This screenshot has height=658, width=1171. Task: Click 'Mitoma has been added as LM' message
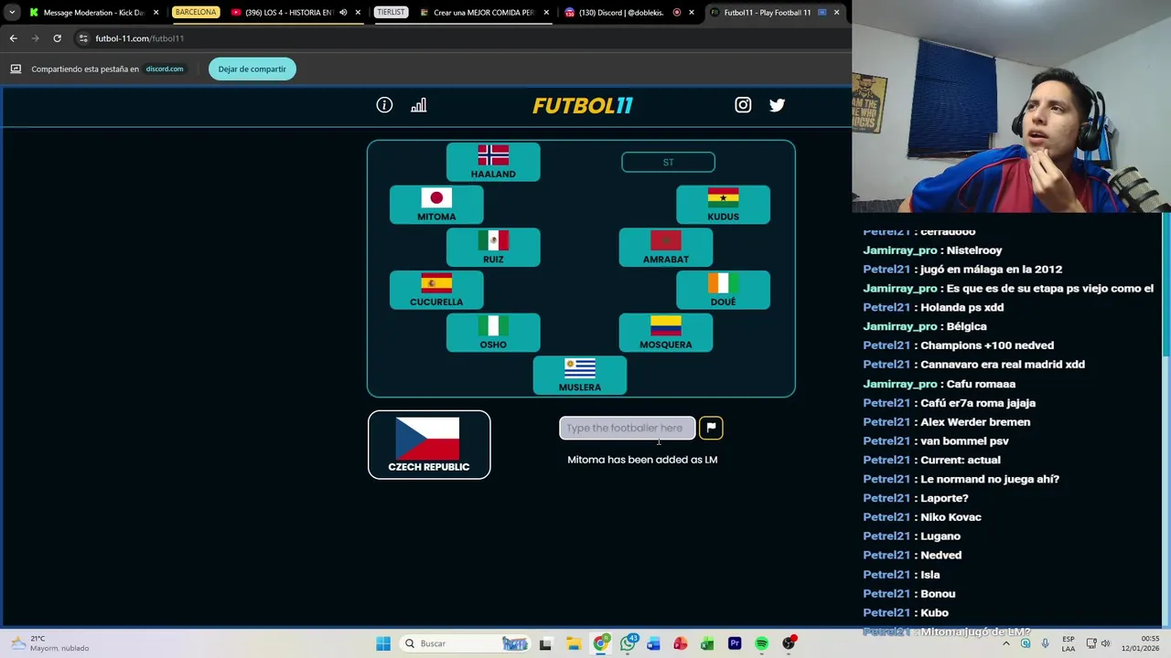click(x=642, y=460)
